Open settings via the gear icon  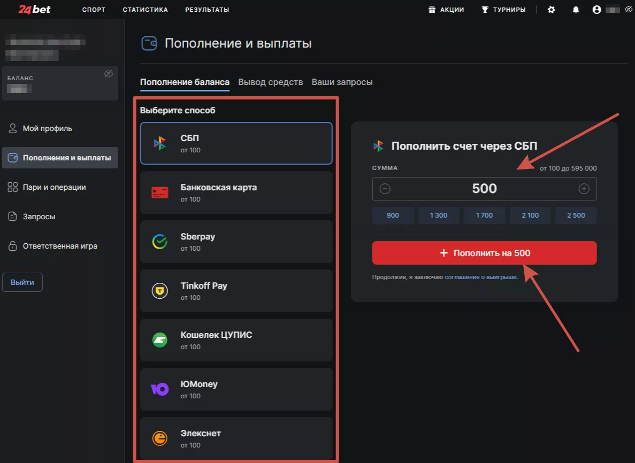pyautogui.click(x=552, y=10)
